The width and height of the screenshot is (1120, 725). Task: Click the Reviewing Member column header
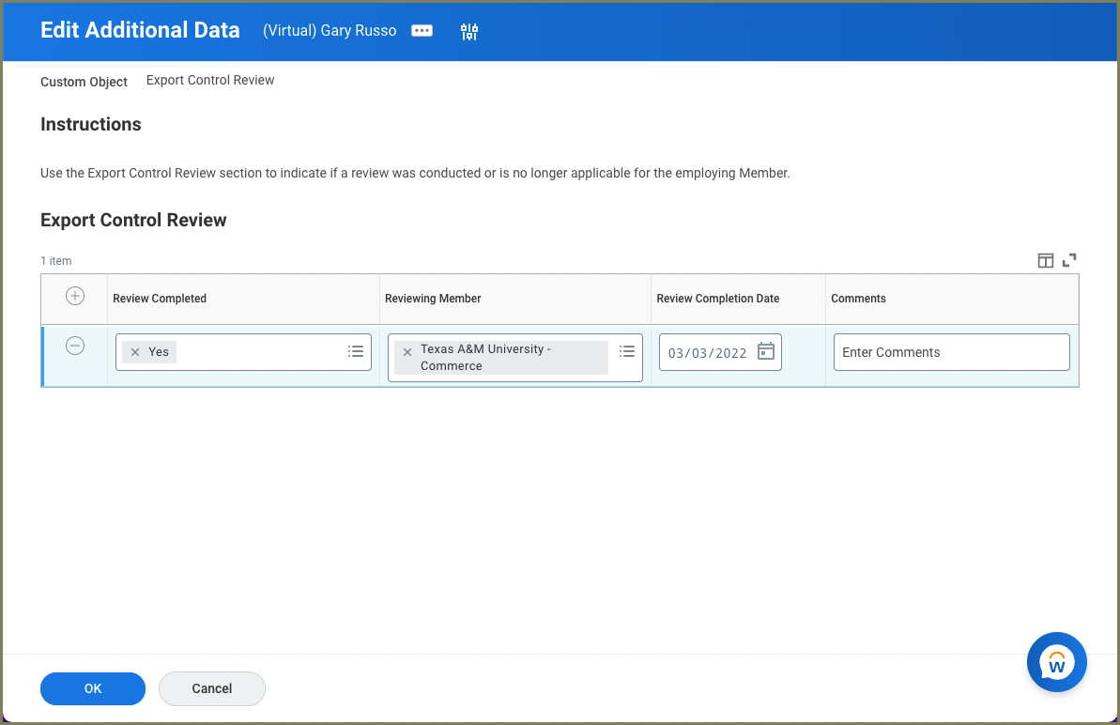point(433,299)
